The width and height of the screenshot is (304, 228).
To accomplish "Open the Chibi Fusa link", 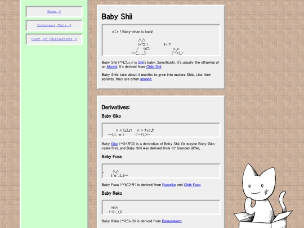I will point(192,185).
